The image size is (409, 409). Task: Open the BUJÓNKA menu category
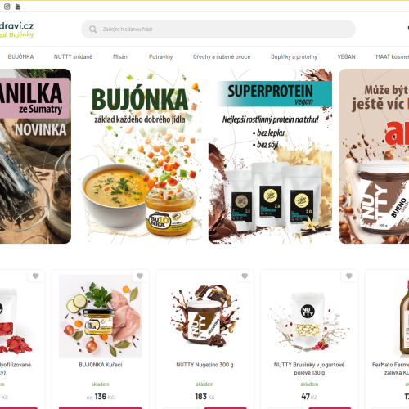coord(20,56)
